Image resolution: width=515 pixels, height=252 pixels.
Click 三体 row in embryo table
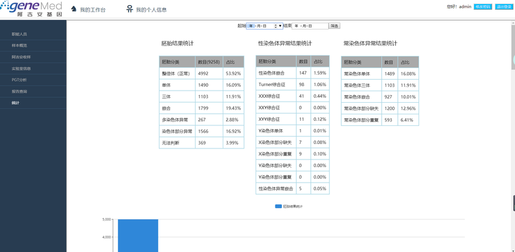click(201, 97)
